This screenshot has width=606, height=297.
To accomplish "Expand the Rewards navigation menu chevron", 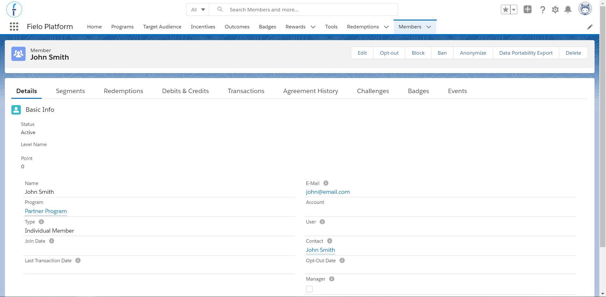I will point(313,27).
